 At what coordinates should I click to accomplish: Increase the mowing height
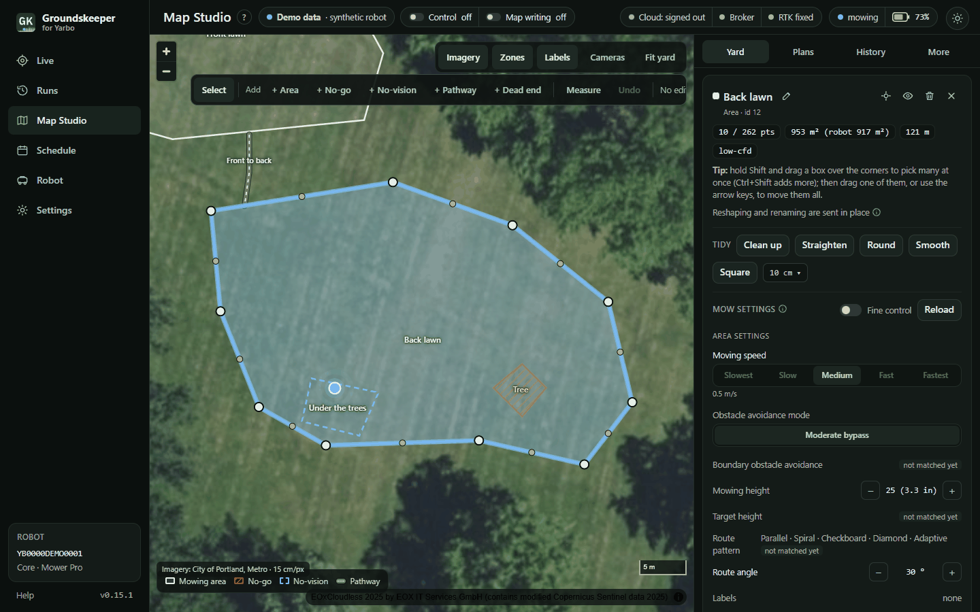tap(952, 490)
